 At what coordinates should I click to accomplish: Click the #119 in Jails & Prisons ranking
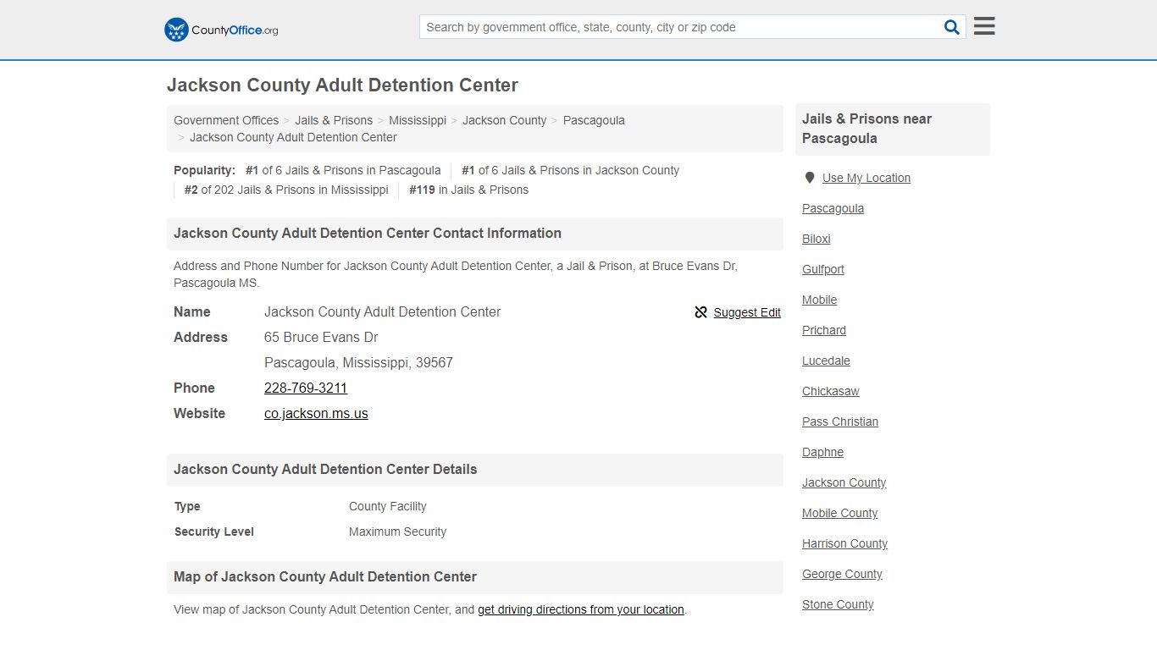click(x=468, y=190)
